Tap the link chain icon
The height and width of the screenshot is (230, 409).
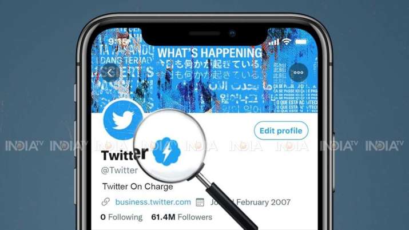[106, 201]
